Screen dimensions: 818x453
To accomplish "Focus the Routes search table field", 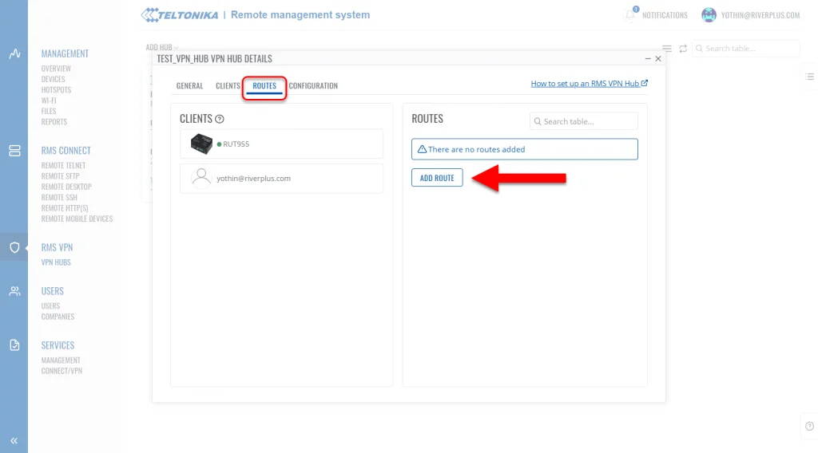I will (584, 121).
